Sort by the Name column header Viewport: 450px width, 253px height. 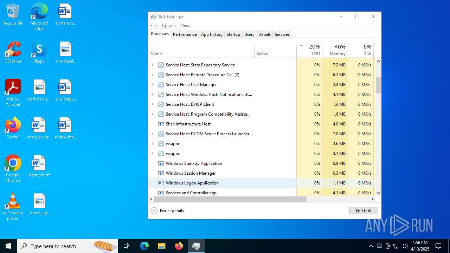tap(201, 50)
